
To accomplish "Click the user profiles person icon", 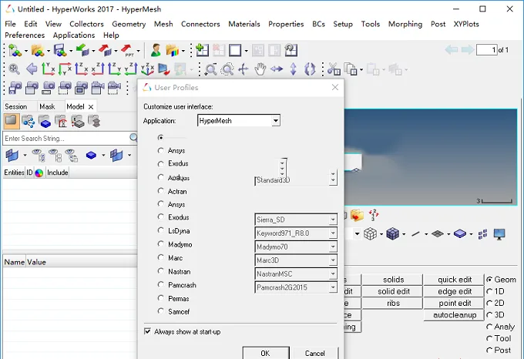I will tap(156, 50).
